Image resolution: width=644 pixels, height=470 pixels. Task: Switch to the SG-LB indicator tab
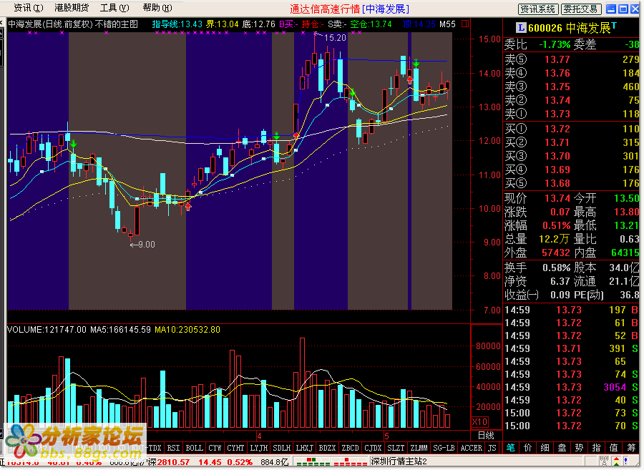tap(444, 448)
